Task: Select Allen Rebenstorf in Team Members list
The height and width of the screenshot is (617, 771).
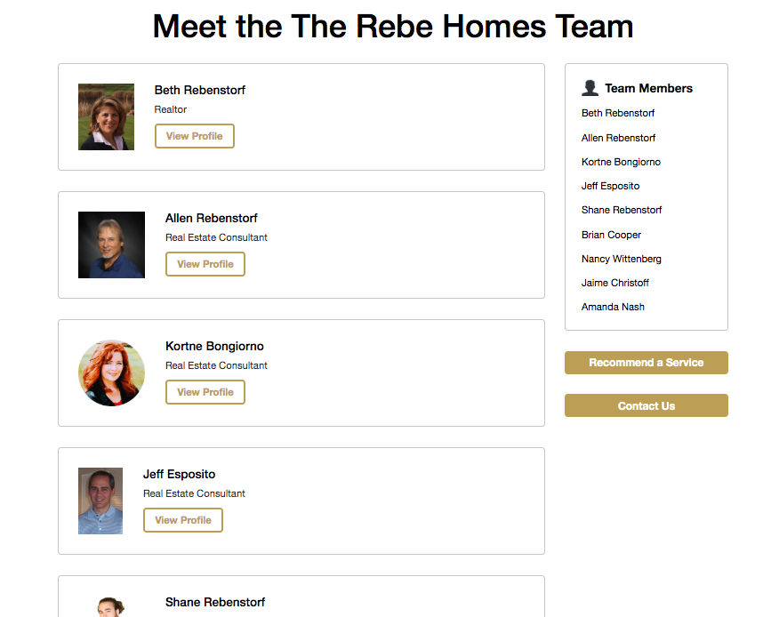Action: [x=618, y=138]
